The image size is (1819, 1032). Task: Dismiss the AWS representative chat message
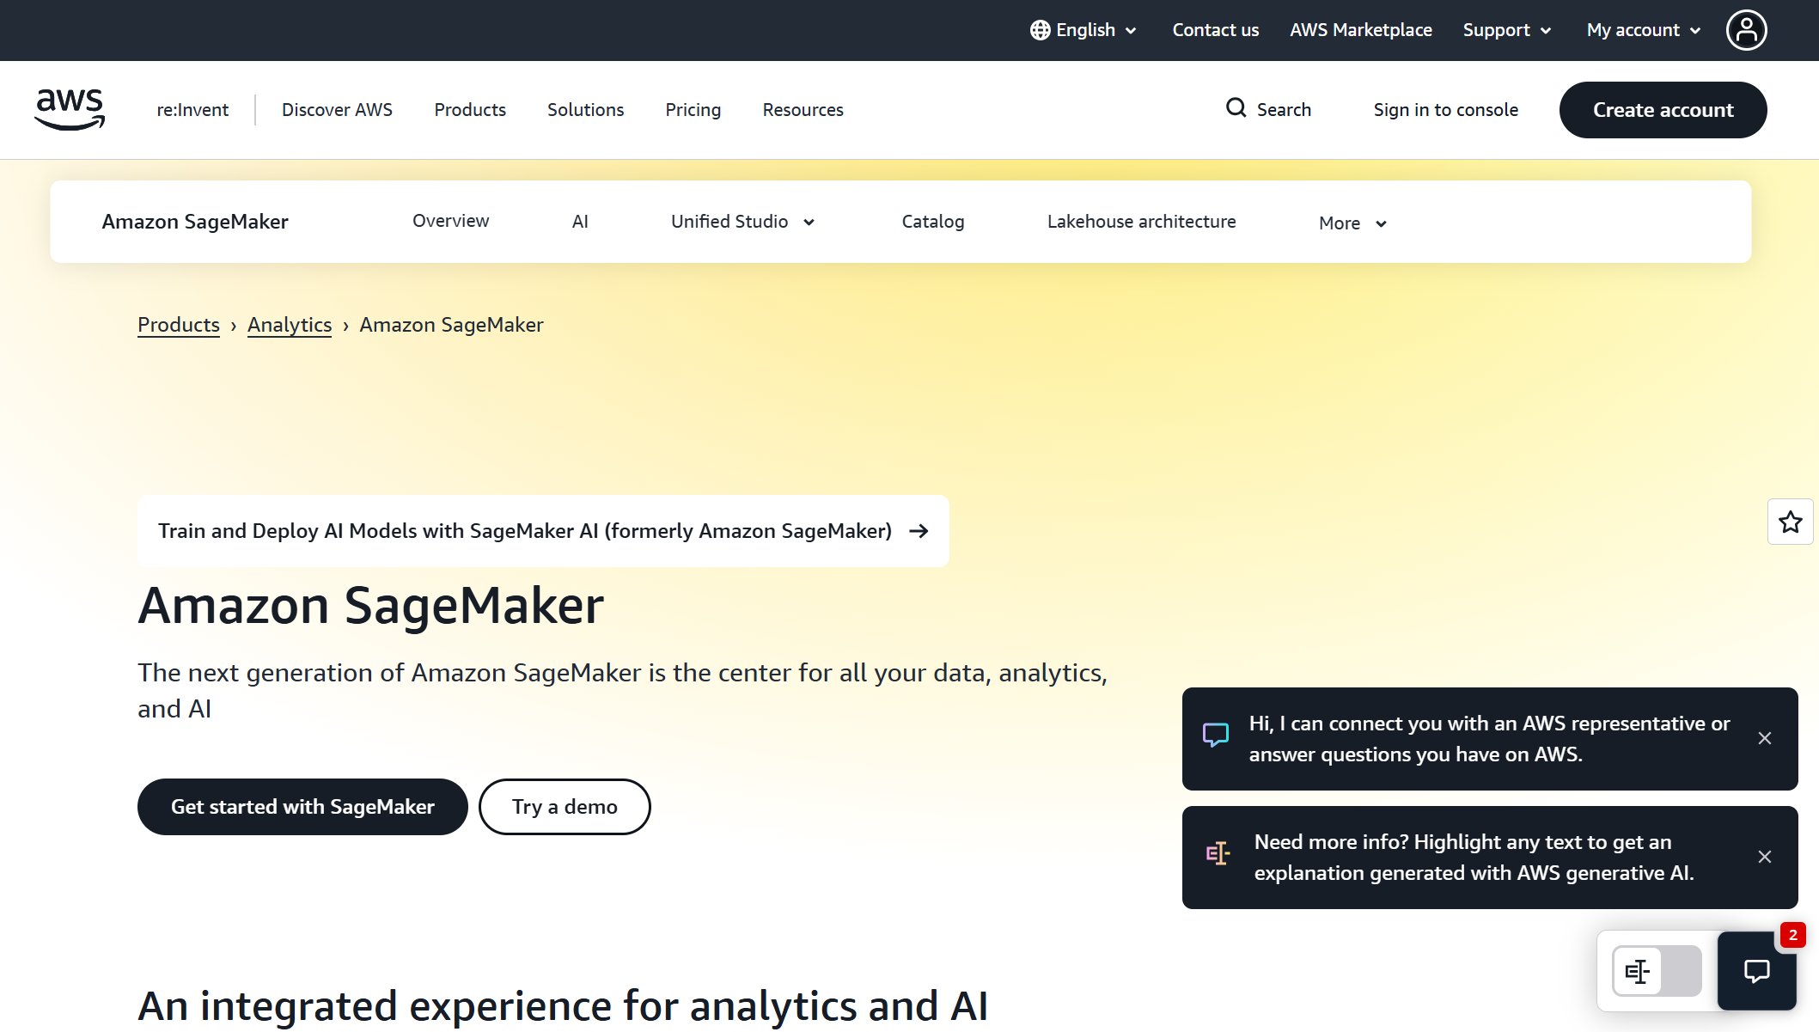[x=1765, y=738]
